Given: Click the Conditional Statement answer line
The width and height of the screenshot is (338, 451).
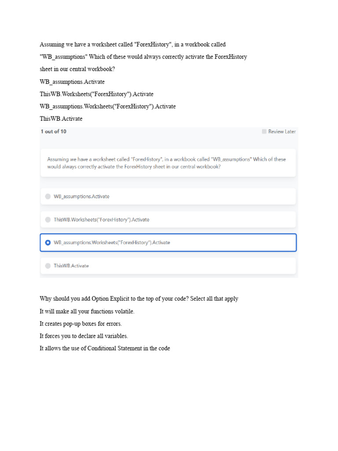Looking at the screenshot, I should 105,348.
